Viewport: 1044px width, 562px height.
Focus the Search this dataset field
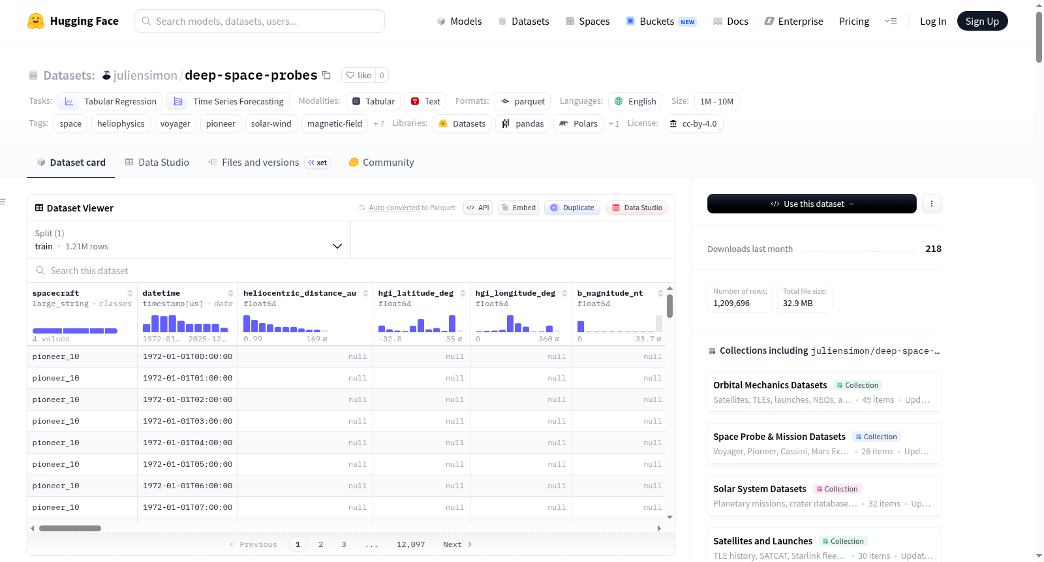351,270
